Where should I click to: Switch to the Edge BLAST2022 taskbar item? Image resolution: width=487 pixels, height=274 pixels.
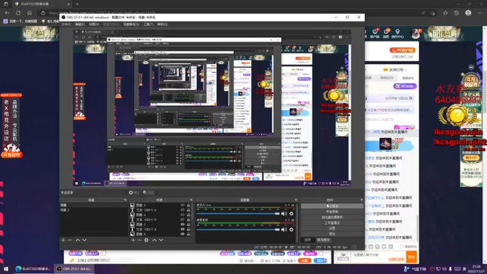click(x=33, y=269)
